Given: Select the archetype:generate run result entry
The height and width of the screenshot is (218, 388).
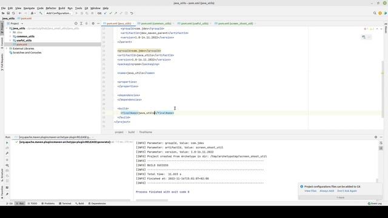Looking at the screenshot, I should tap(65, 142).
